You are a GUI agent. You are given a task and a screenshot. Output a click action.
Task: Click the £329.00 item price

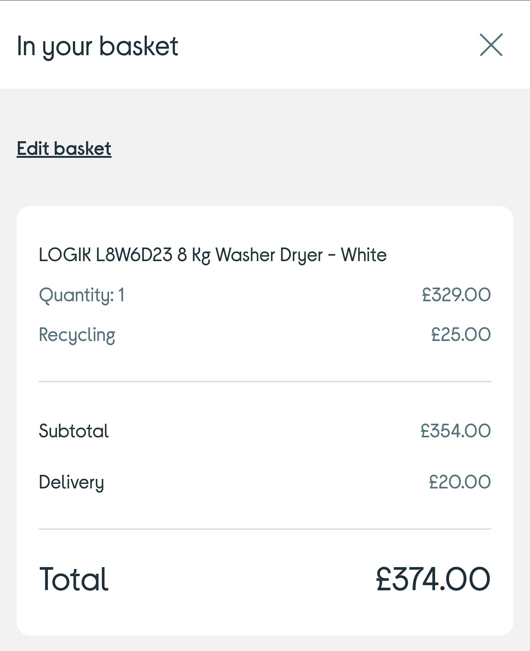coord(456,295)
